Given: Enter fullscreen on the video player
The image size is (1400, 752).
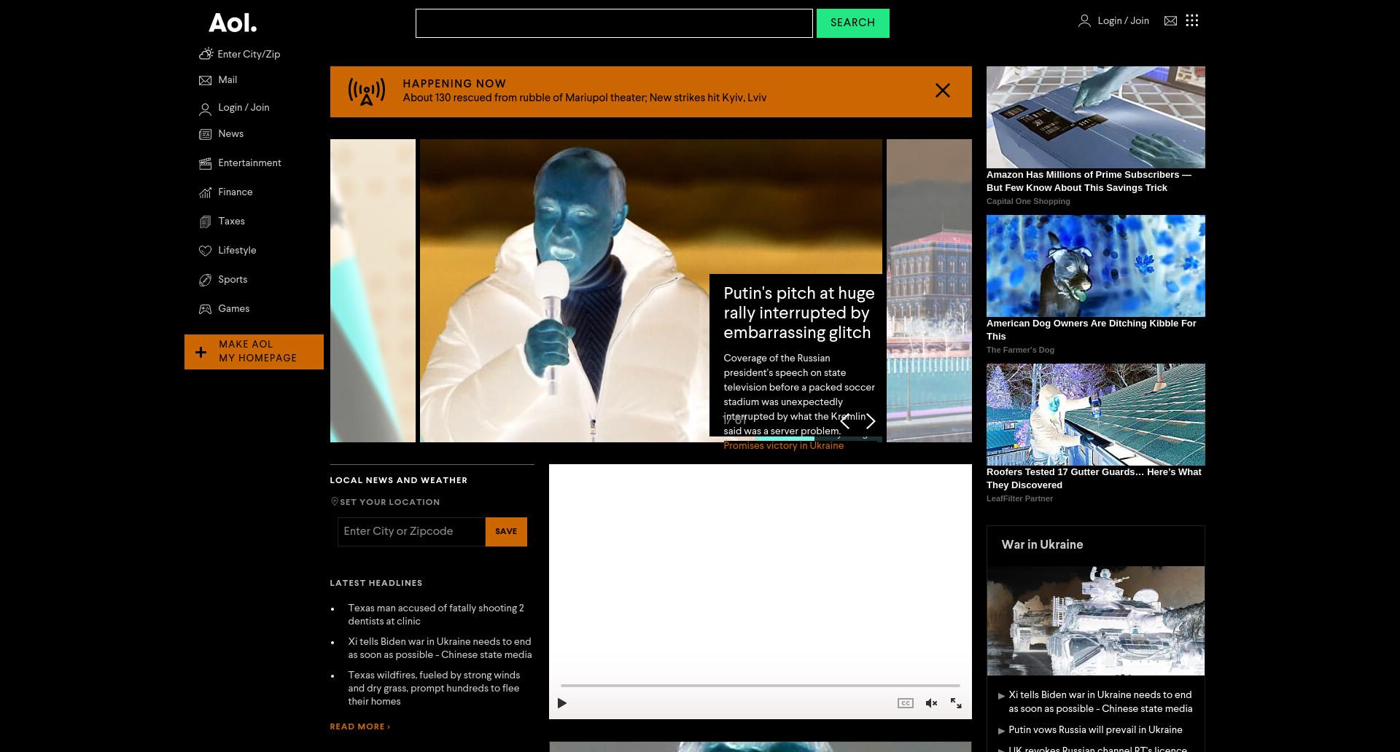Looking at the screenshot, I should click(x=956, y=703).
